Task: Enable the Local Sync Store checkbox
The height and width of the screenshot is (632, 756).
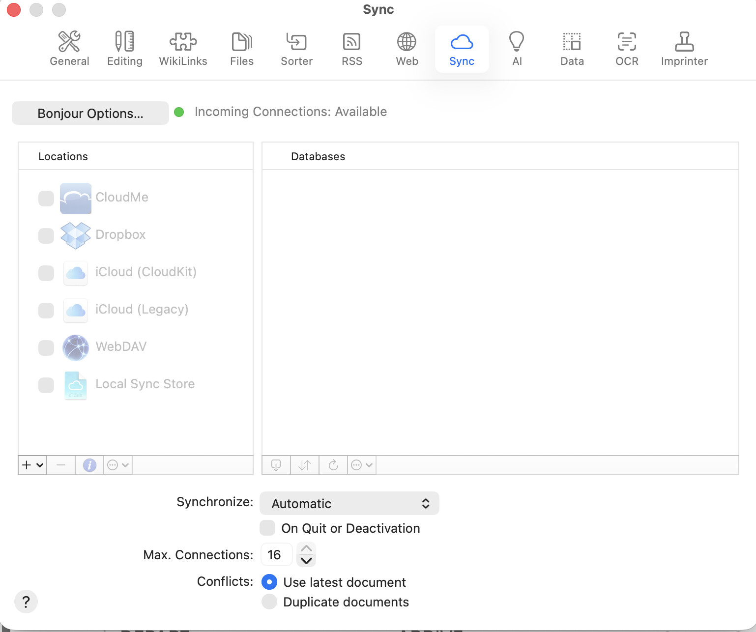Action: point(46,385)
